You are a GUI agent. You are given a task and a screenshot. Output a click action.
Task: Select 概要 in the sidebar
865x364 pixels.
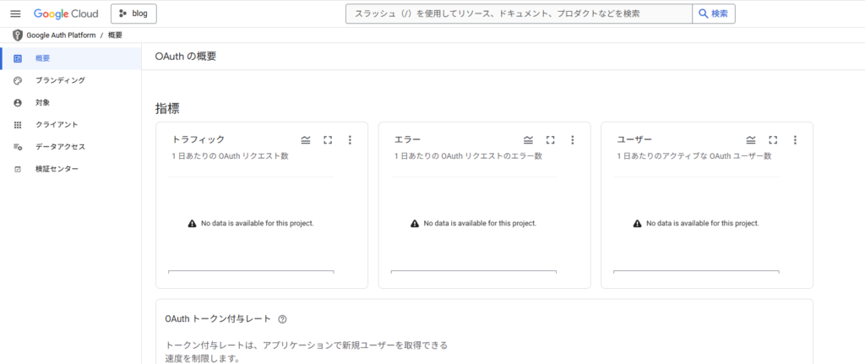71,58
